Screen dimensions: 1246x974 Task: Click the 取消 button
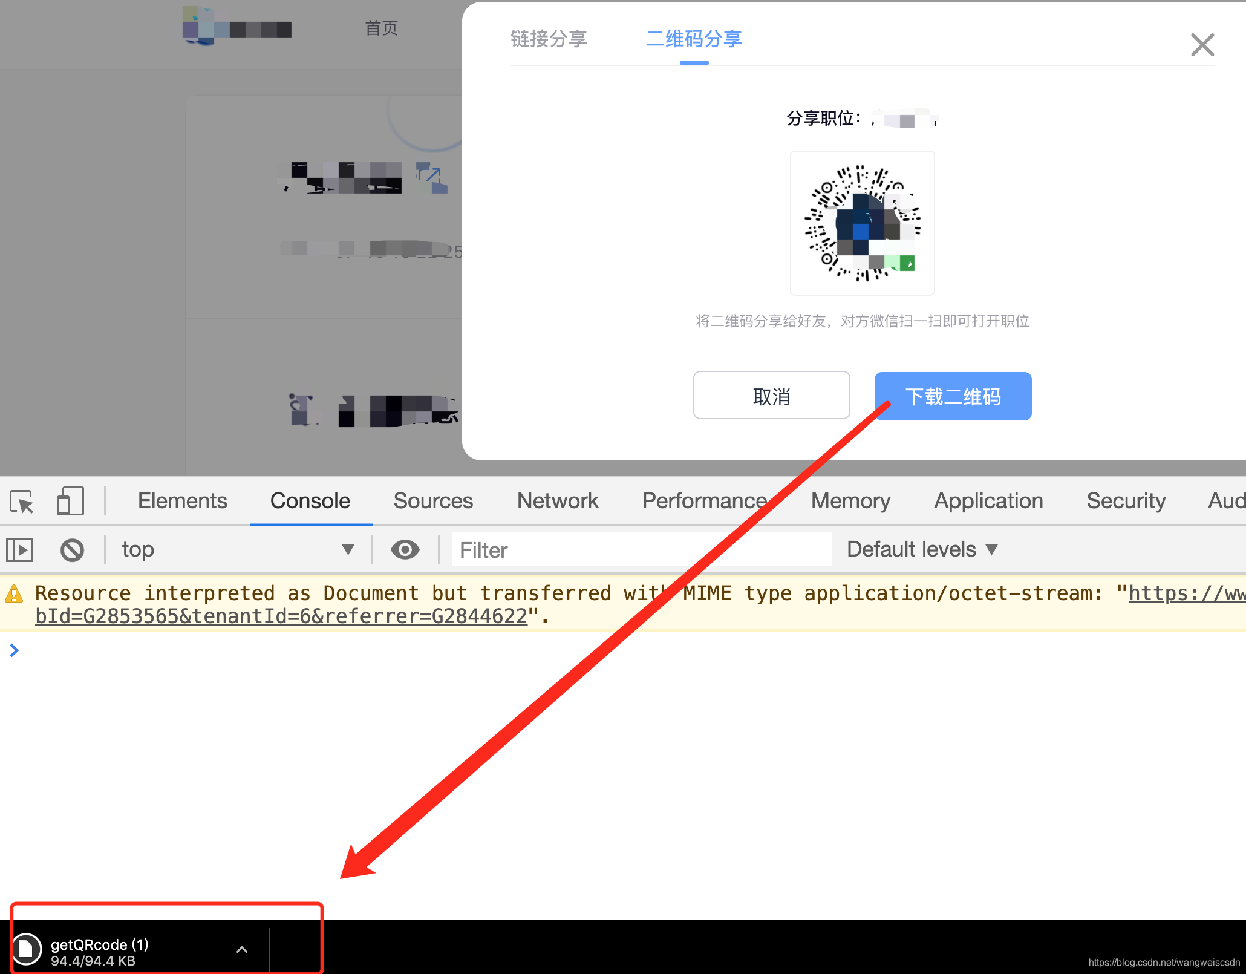771,396
